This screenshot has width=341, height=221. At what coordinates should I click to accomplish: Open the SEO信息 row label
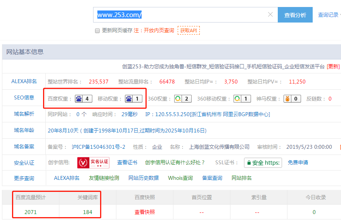[x=24, y=98]
